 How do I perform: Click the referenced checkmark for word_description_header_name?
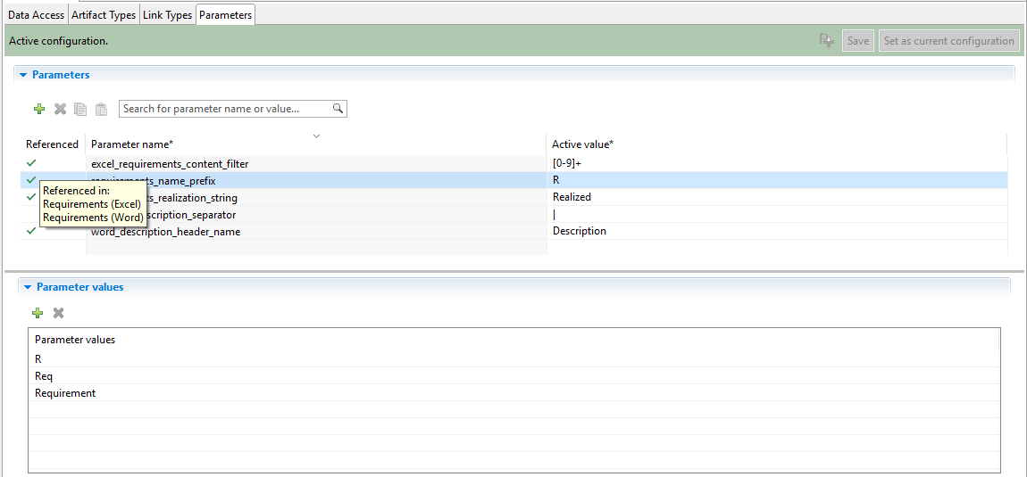(31, 231)
